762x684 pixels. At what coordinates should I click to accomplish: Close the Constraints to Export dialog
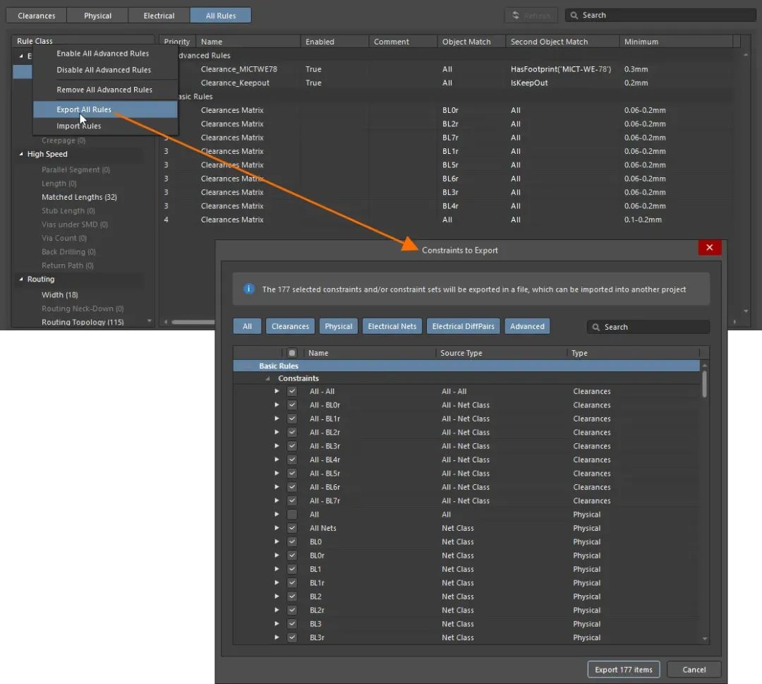tap(710, 248)
